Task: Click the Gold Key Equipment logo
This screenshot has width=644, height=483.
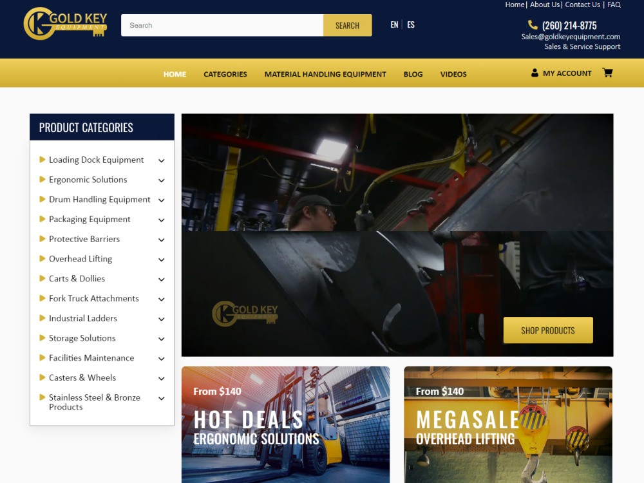Action: (65, 23)
